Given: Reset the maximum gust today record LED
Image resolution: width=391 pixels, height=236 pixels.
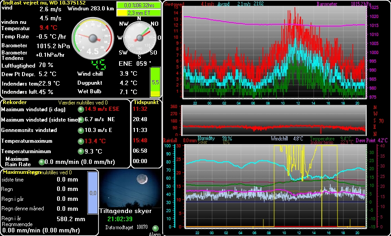Looking at the screenshot, I should 81,109.
